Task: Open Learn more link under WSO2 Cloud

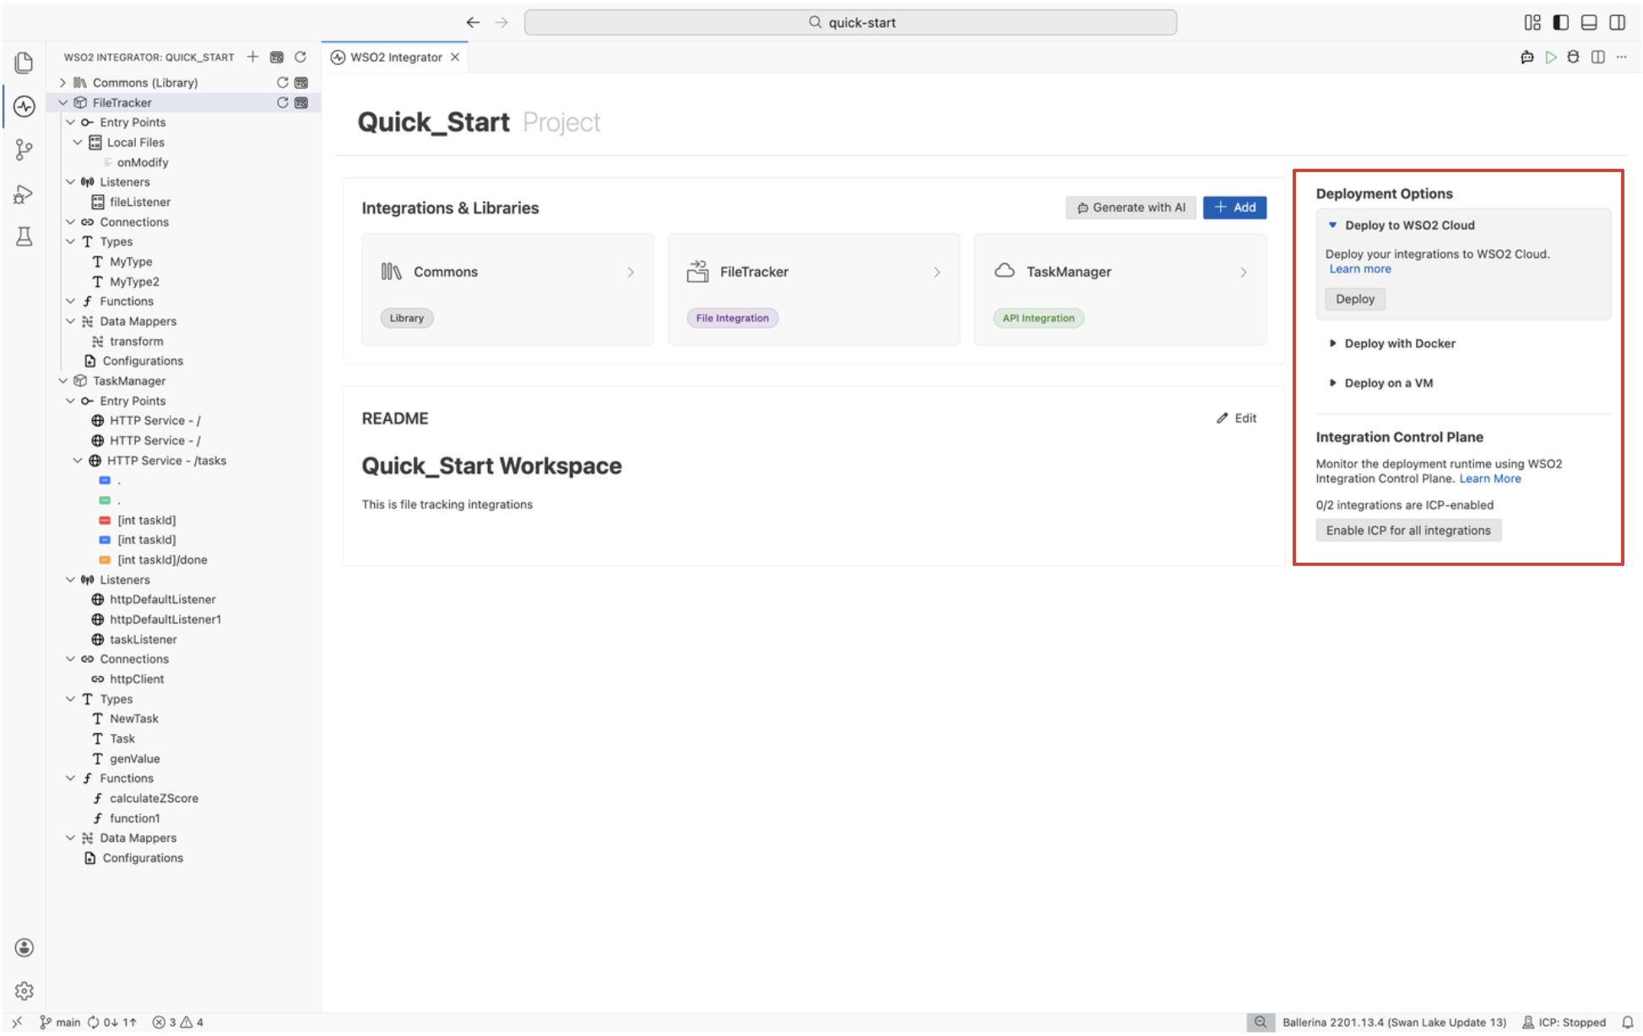Action: [1360, 269]
